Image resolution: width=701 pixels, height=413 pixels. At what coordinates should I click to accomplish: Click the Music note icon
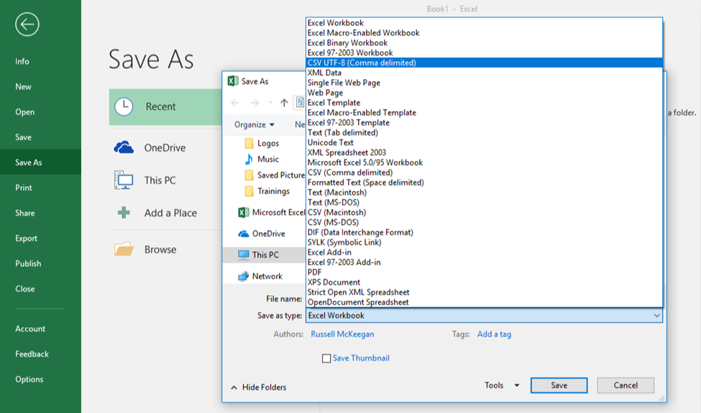coord(249,159)
